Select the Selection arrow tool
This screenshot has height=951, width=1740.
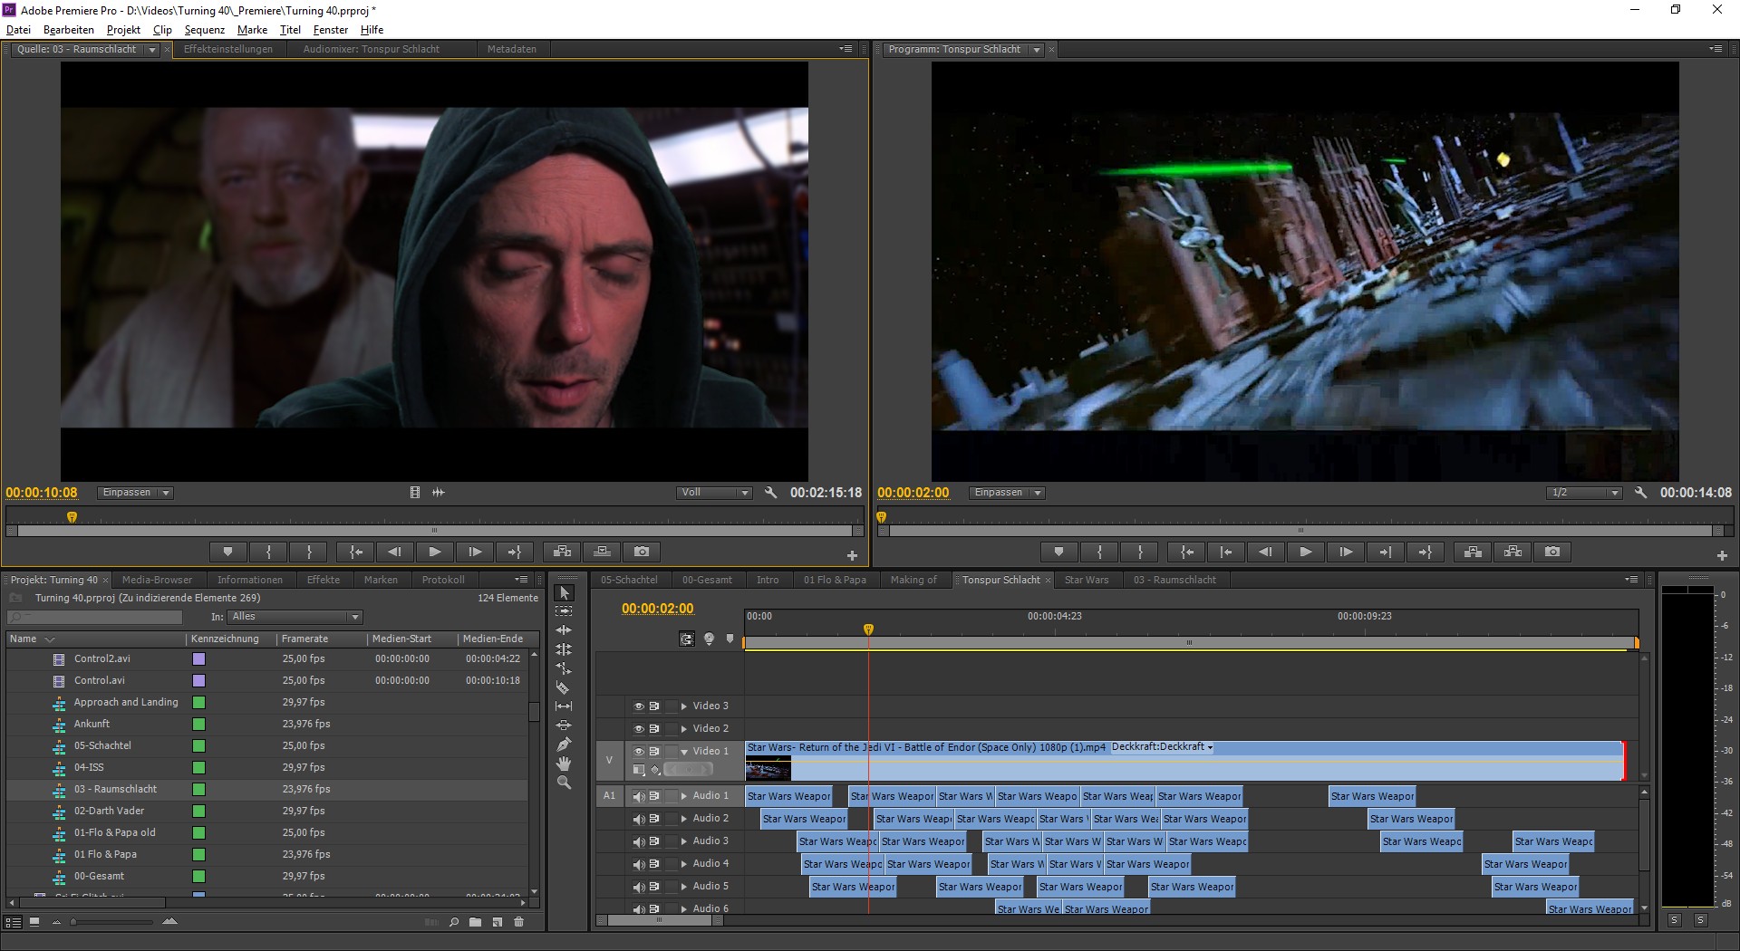564,592
